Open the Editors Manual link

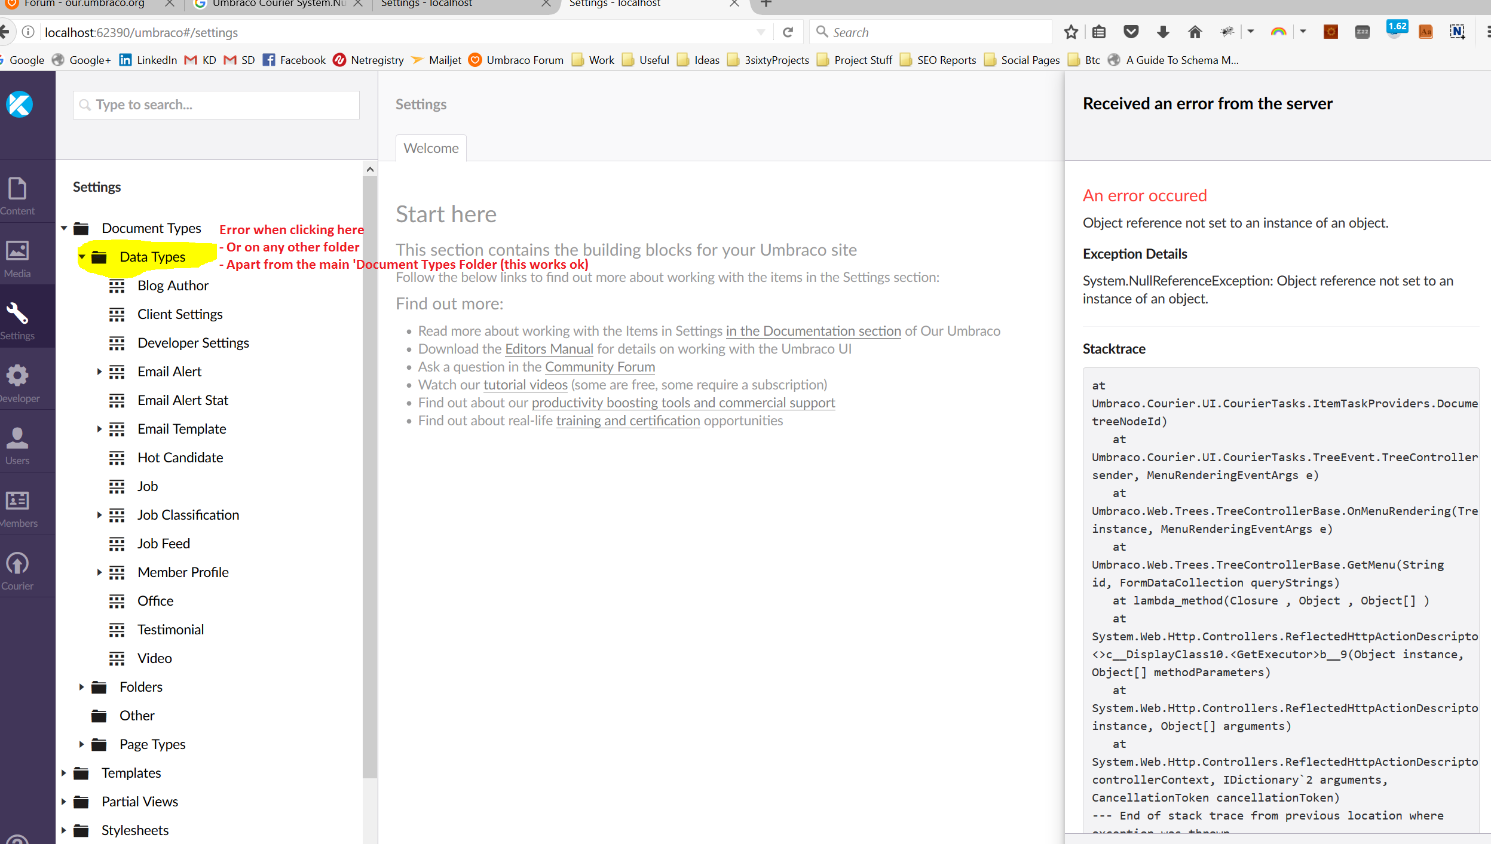pos(549,349)
